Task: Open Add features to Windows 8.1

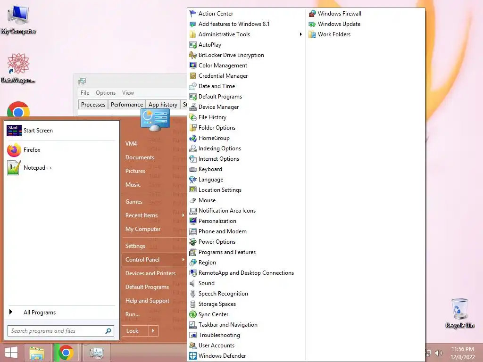Action: 234,24
